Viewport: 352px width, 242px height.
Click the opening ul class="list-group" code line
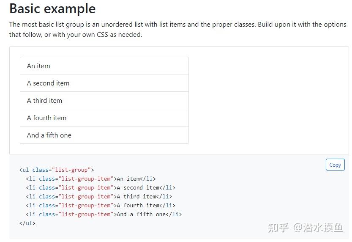point(57,170)
